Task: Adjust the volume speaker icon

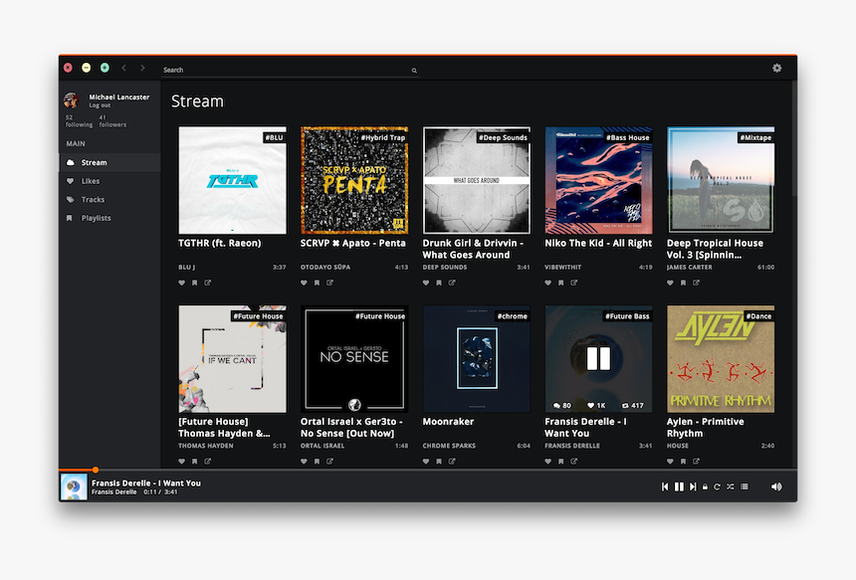Action: (775, 486)
